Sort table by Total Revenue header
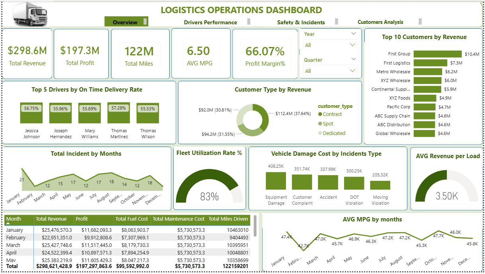 click(x=54, y=219)
